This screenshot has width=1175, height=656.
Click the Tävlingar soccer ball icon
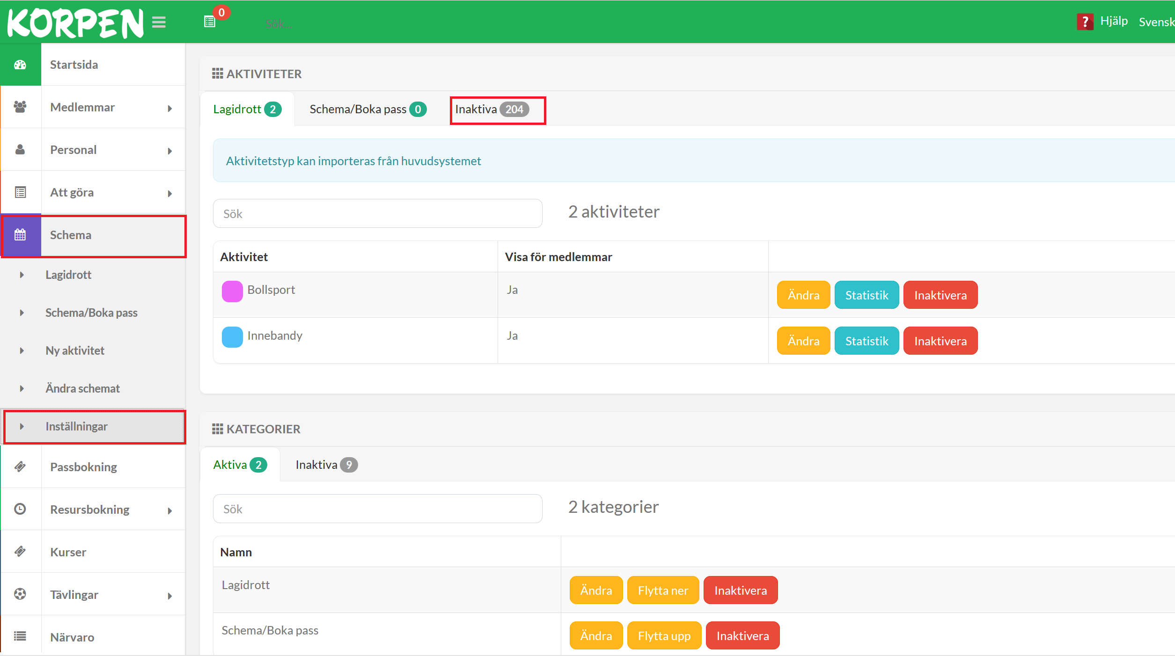coord(20,594)
